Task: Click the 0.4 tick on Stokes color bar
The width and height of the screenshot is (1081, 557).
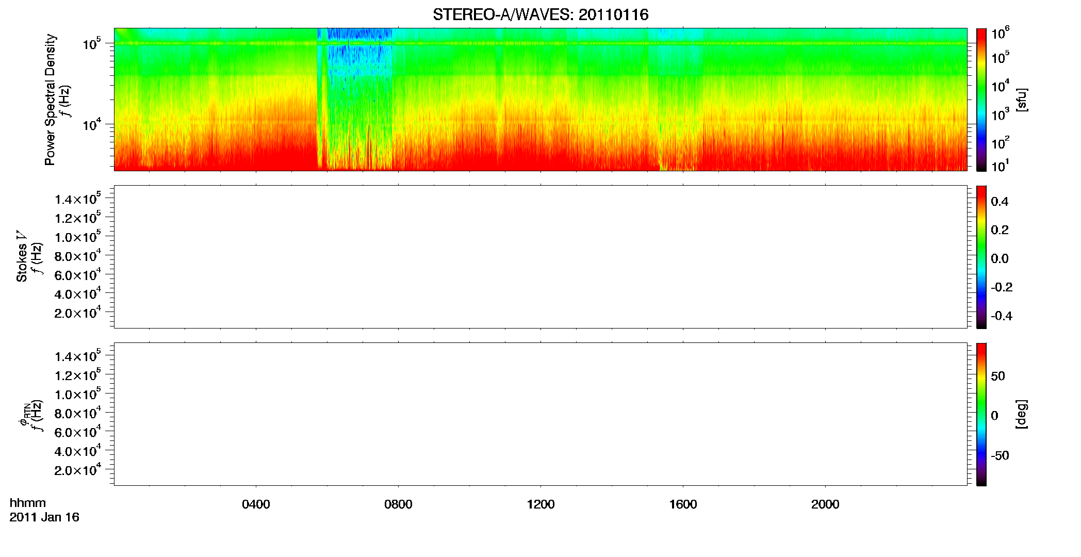Action: pos(1000,202)
